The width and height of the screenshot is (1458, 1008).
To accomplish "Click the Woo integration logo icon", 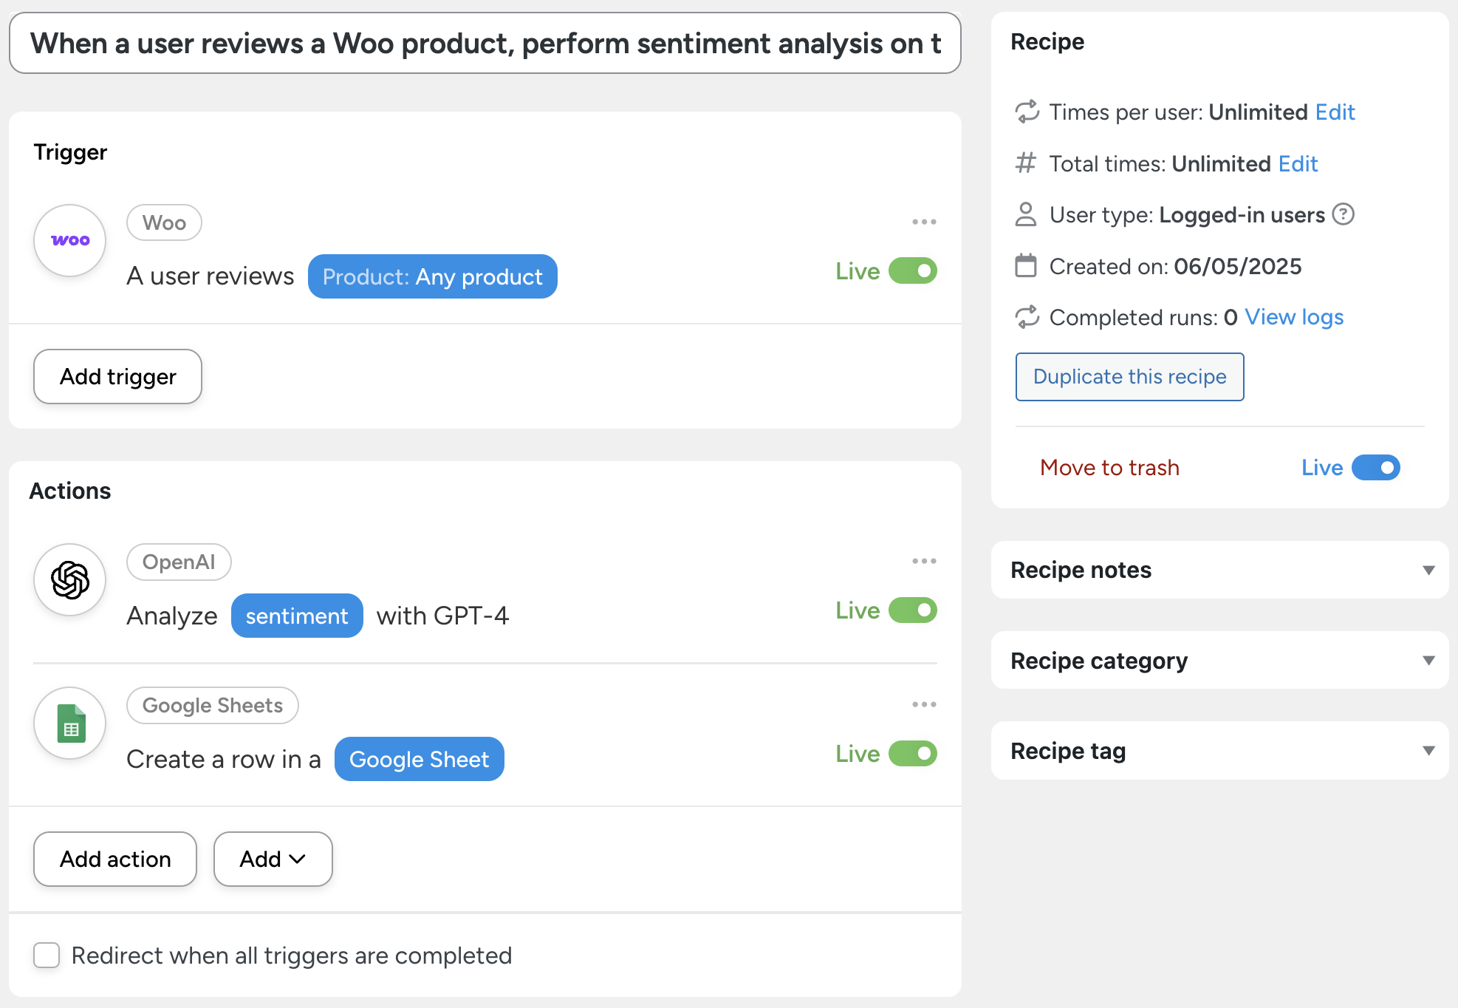I will [70, 240].
